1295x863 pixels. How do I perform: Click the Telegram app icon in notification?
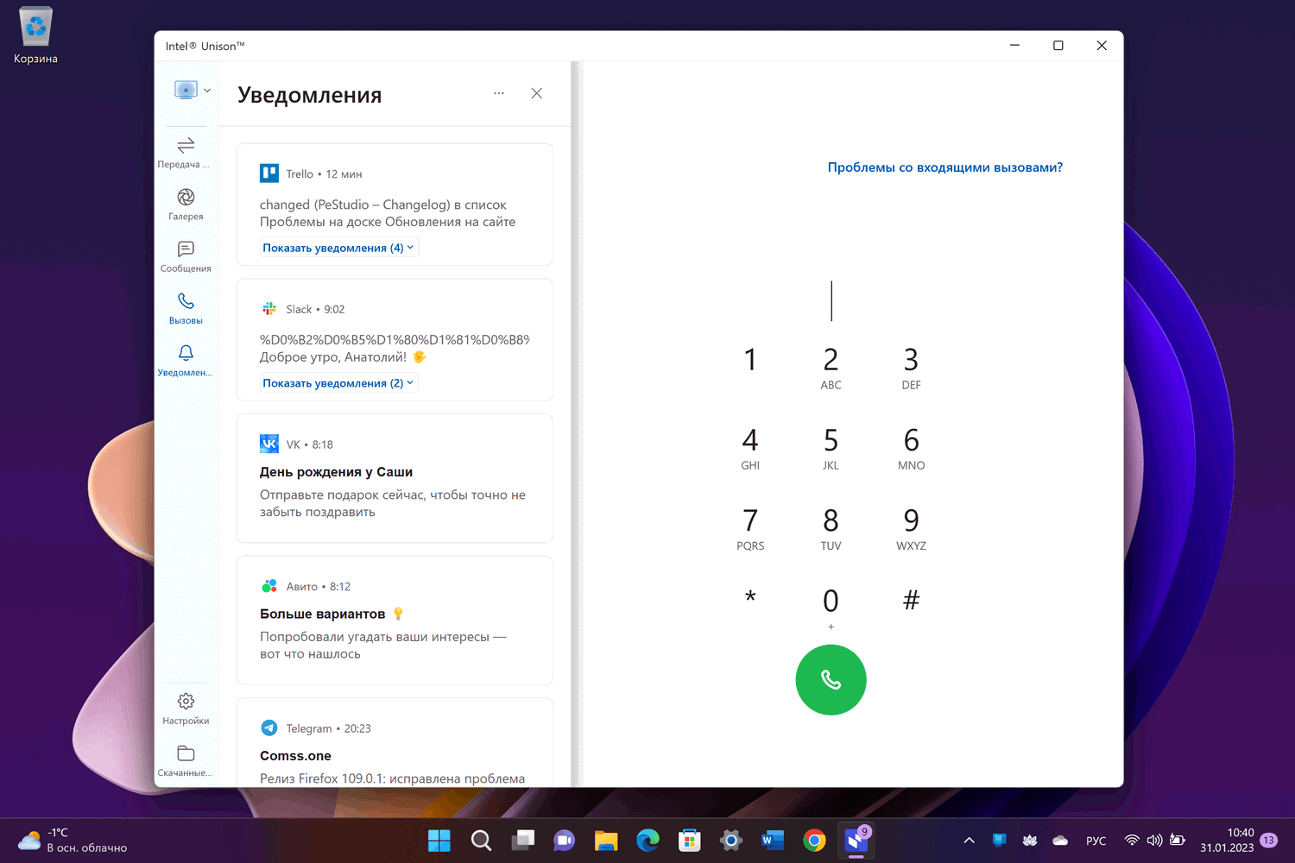tap(269, 728)
